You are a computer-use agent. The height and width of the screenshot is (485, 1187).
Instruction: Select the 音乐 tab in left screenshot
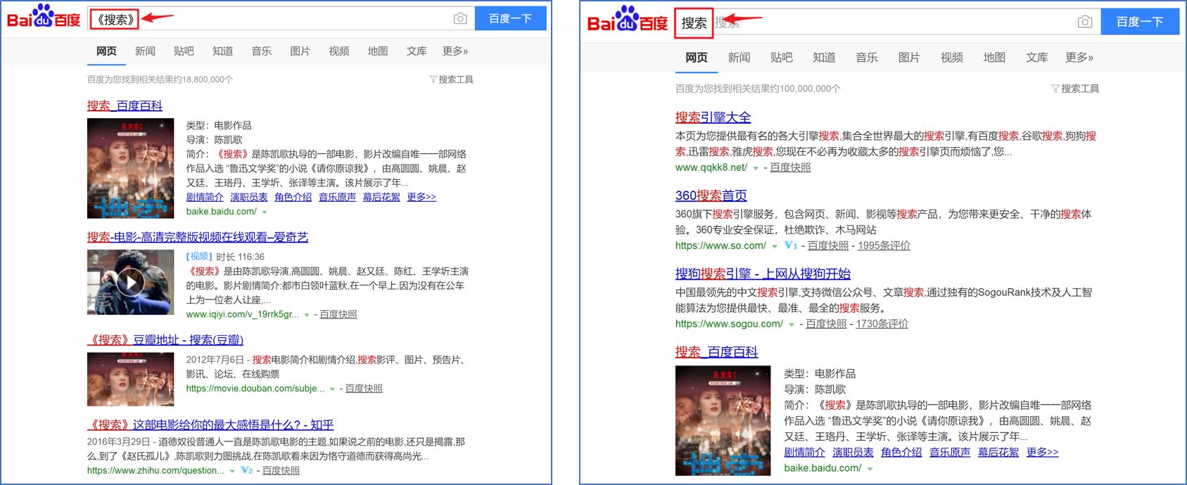click(x=261, y=51)
